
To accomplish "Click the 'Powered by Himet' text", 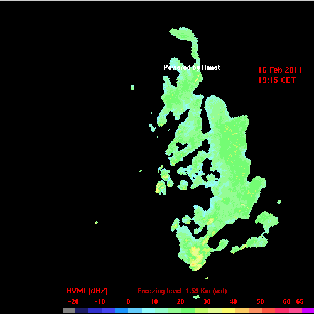I will click(x=192, y=67).
